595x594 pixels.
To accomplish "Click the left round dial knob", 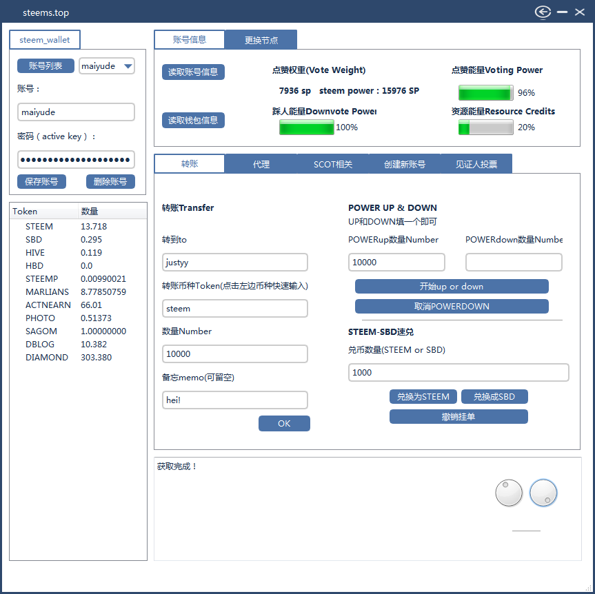I will point(509,493).
